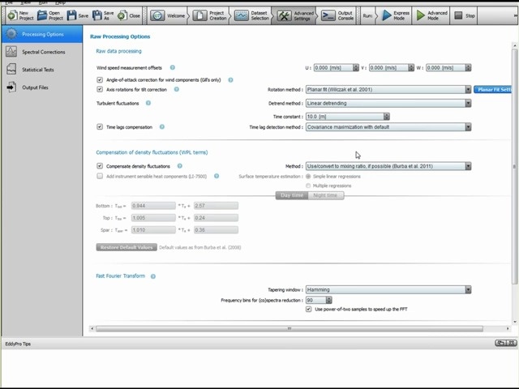519x389 pixels.
Task: Open the Project Creation page
Action: (210, 15)
